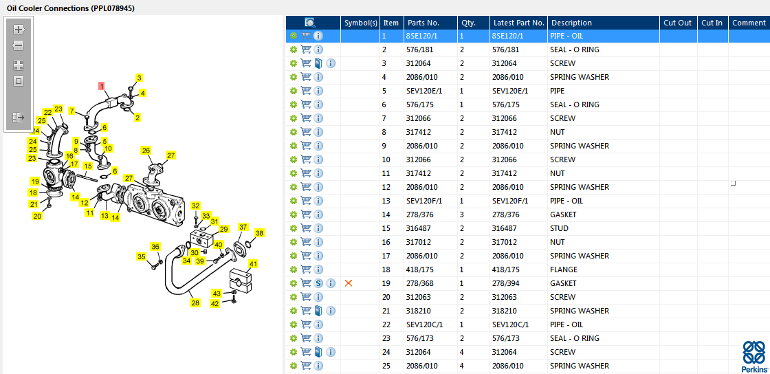Click part number 316487 in Parts No. column
Image resolution: width=770 pixels, height=374 pixels.
417,228
